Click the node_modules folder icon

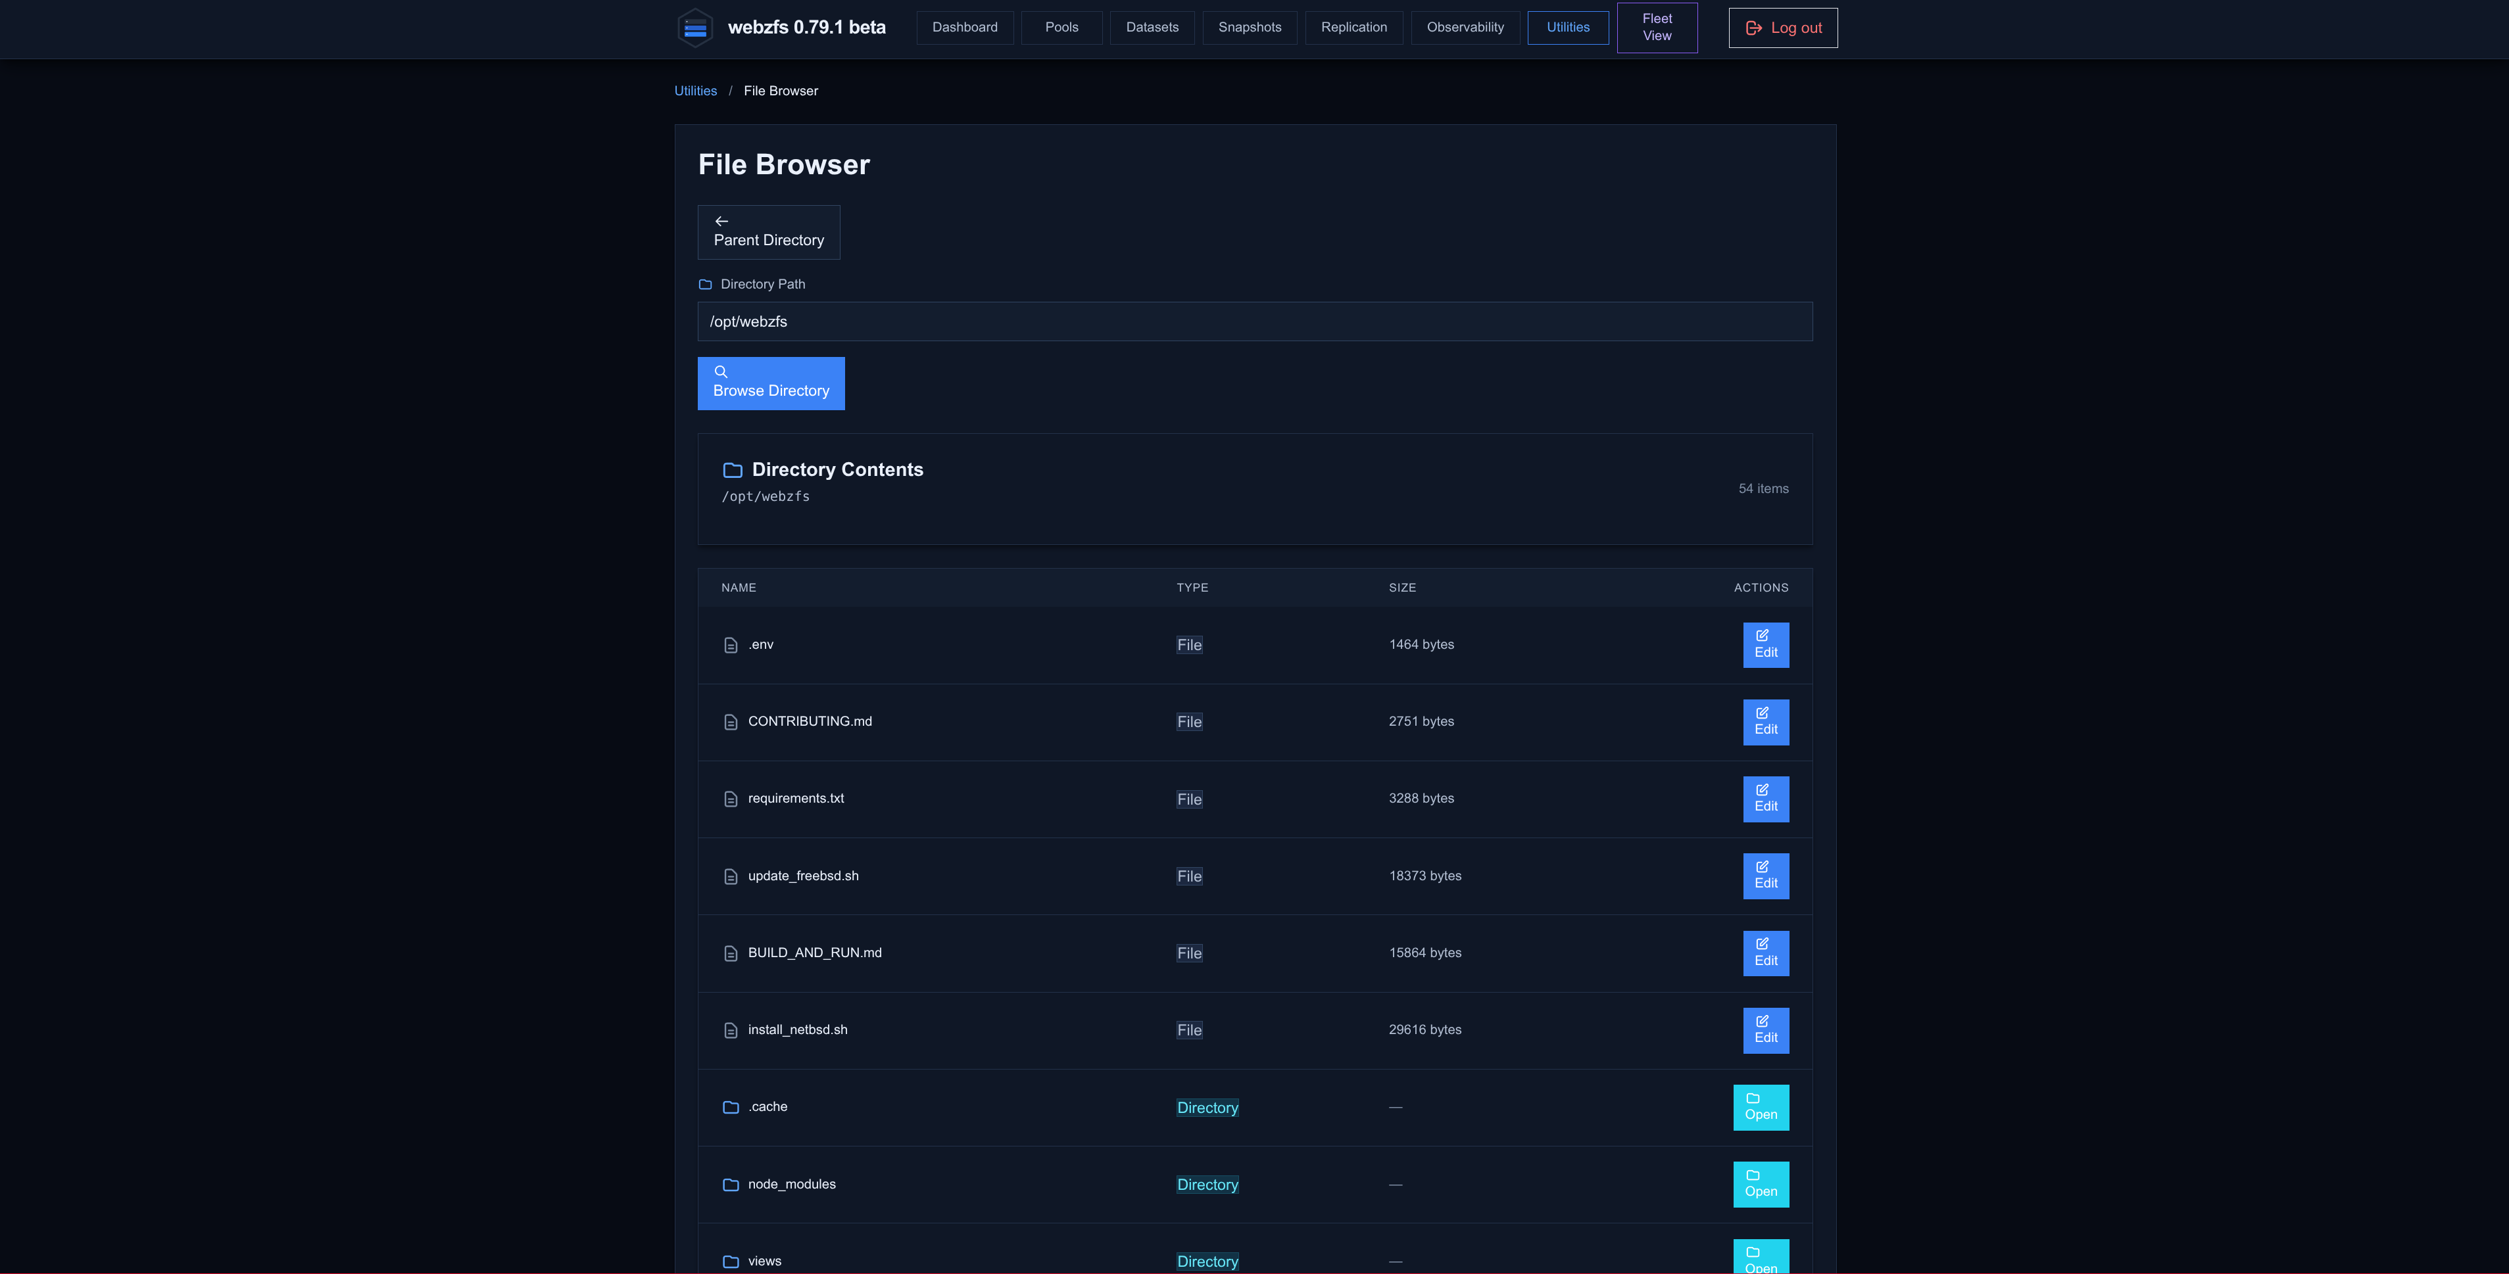(x=731, y=1185)
